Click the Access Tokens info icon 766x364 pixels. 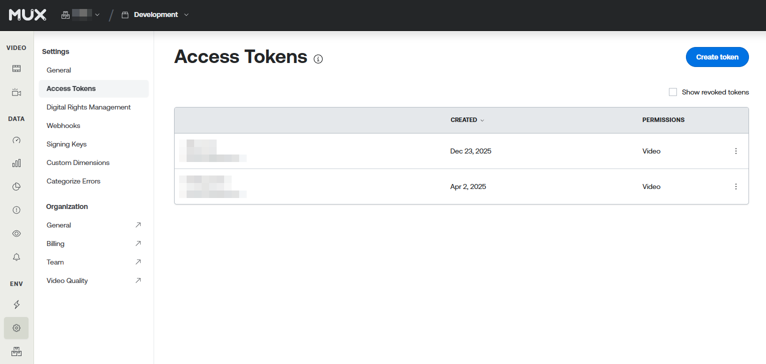click(x=318, y=59)
